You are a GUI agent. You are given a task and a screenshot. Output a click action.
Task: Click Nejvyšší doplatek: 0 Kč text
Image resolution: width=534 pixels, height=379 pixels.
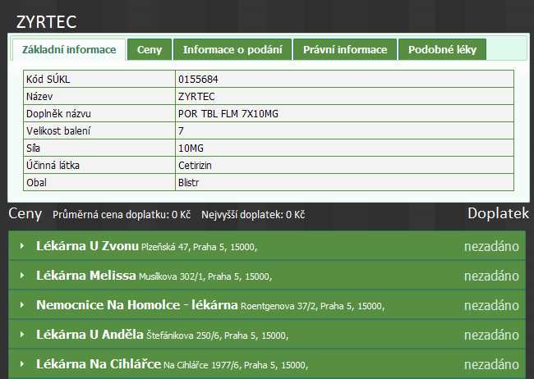(253, 215)
